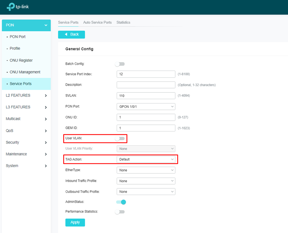Click the tp-link logo icon
This screenshot has width=288, height=233.
click(11, 7)
